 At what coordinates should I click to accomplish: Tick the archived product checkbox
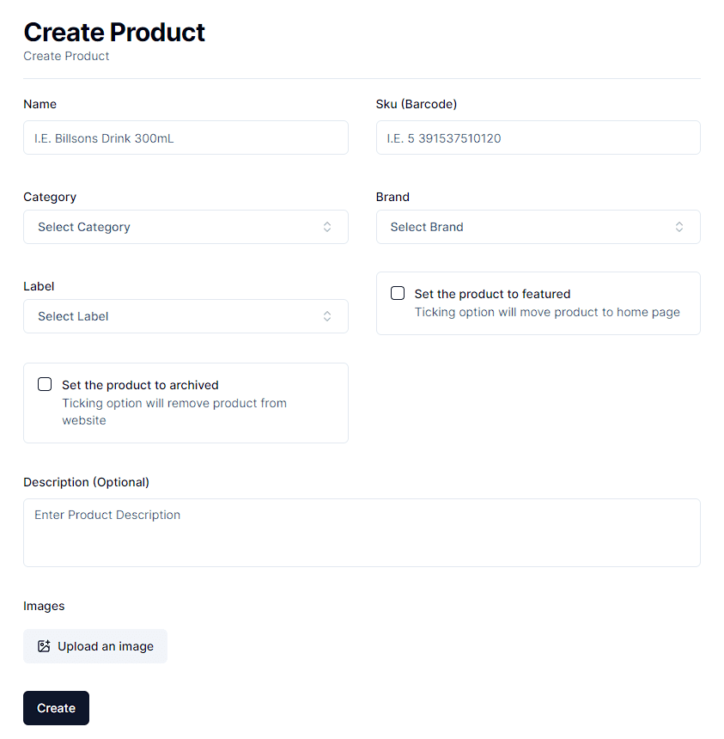point(45,384)
